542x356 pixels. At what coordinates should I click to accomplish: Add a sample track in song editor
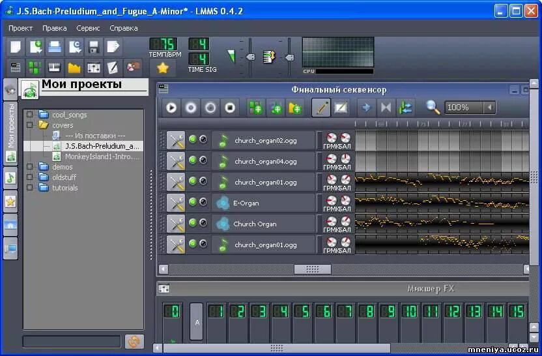point(276,108)
